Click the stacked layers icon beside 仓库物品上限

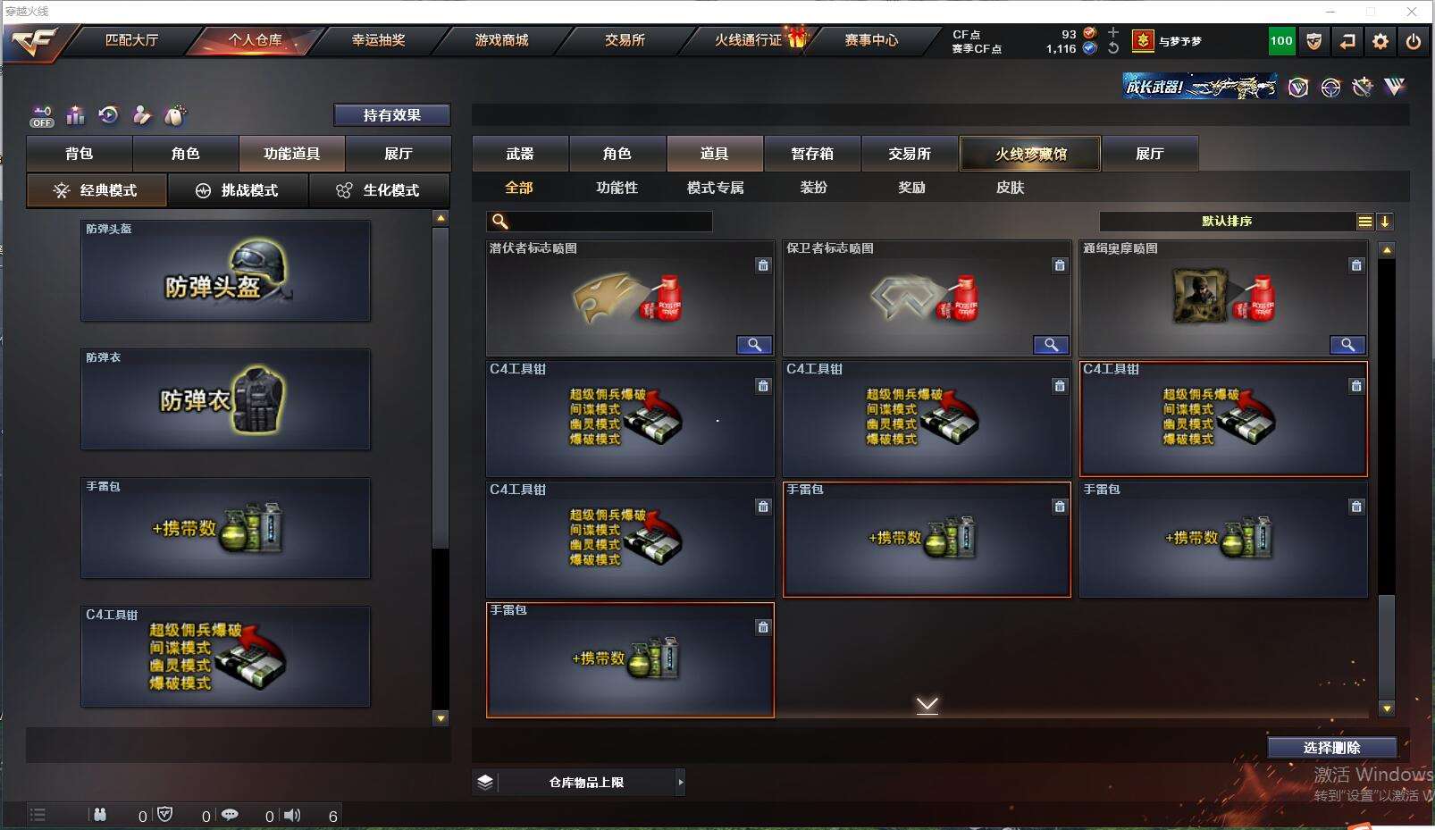(485, 782)
